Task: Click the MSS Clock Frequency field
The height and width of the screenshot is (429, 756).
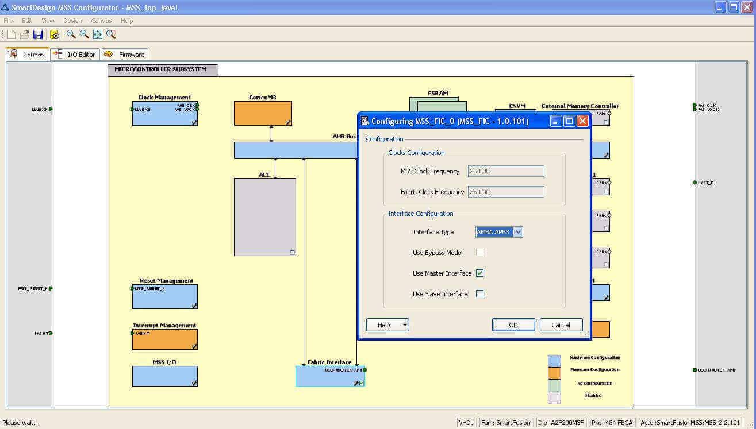Action: [x=506, y=171]
